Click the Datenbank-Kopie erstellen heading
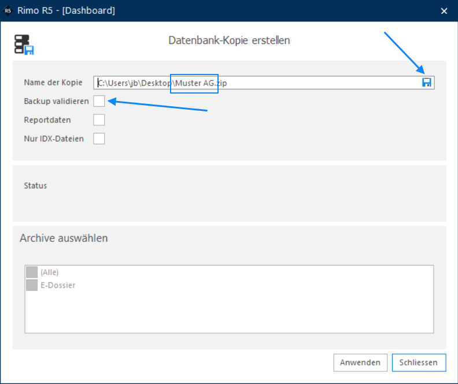Image resolution: width=458 pixels, height=384 pixels. [230, 40]
